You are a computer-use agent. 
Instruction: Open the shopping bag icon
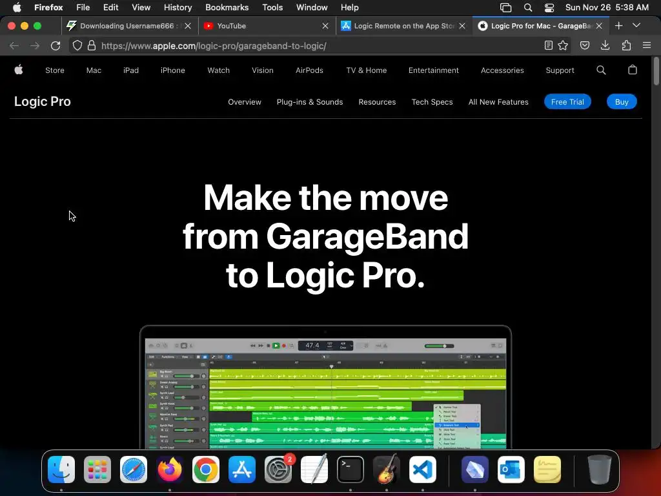[633, 70]
